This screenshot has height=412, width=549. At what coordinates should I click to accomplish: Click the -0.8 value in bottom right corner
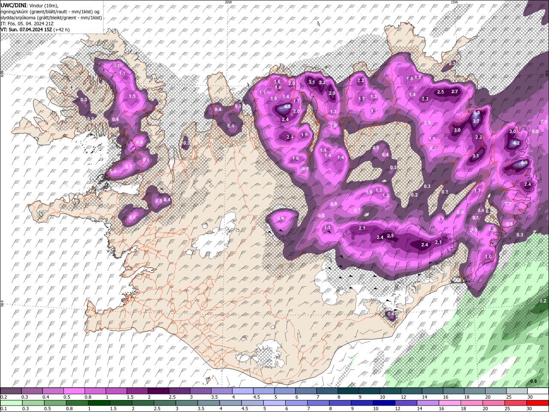coord(533,381)
